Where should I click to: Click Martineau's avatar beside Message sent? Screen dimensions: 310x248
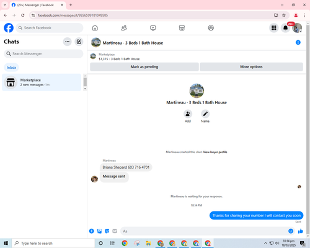[94, 179]
